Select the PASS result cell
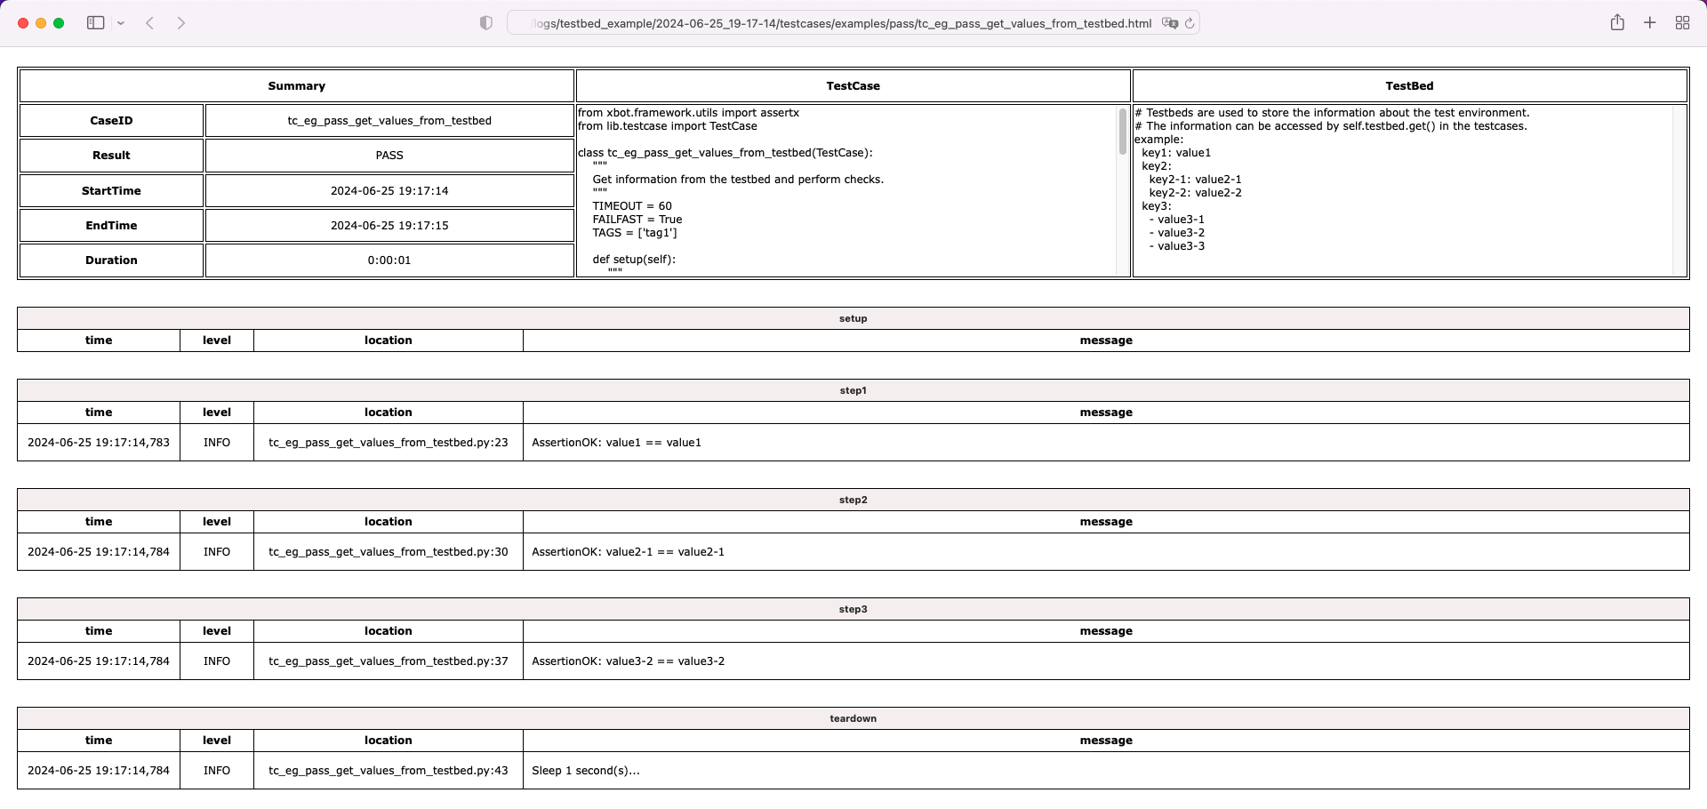Screen dimensions: 1707x809 [389, 155]
